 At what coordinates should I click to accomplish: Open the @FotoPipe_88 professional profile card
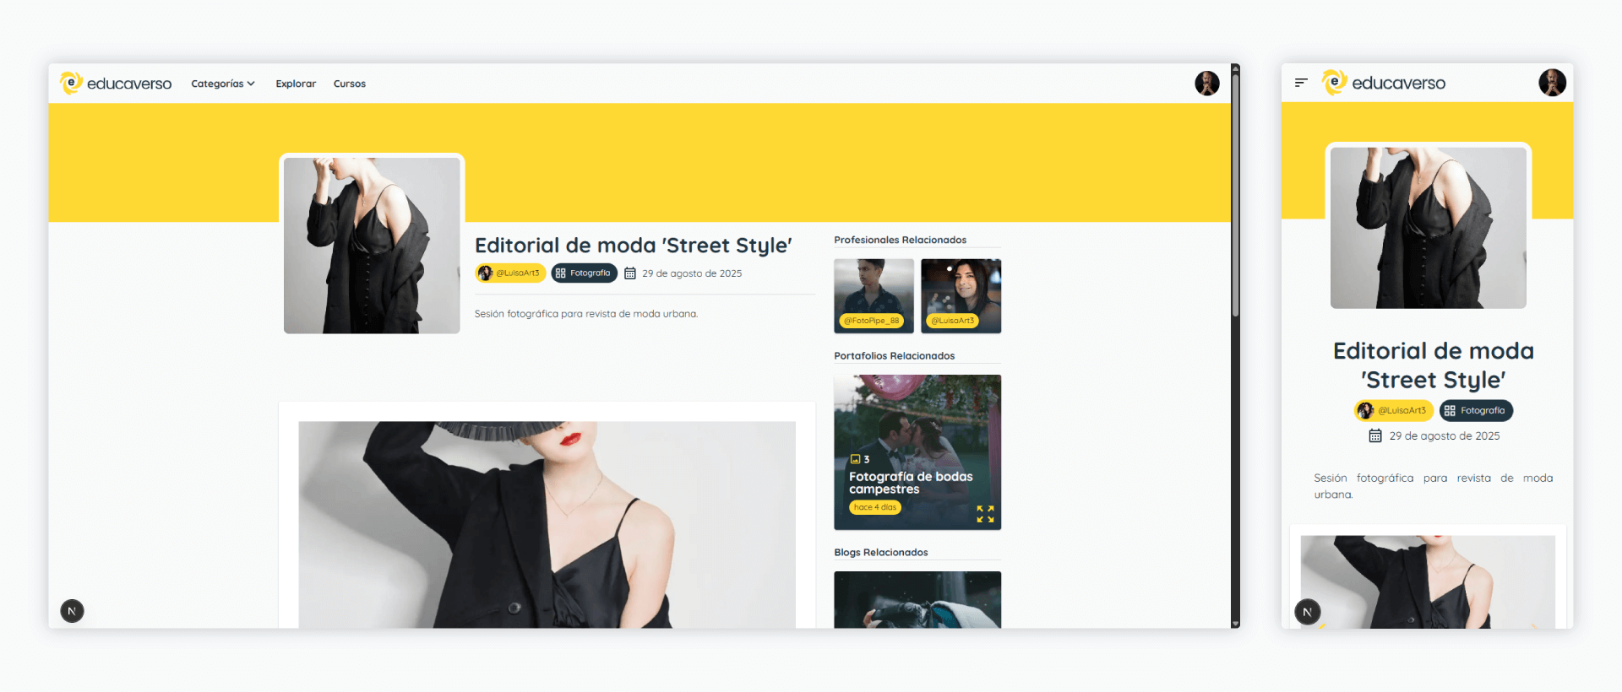point(874,295)
